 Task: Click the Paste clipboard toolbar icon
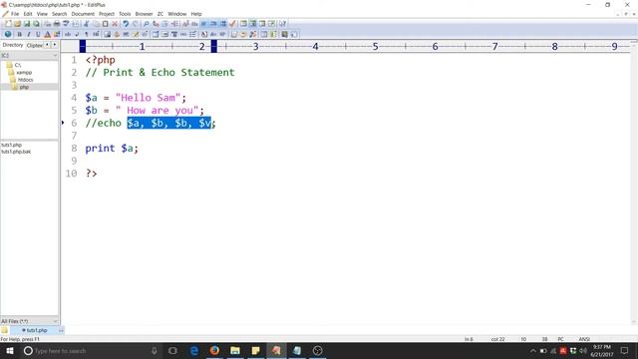pyautogui.click(x=105, y=24)
